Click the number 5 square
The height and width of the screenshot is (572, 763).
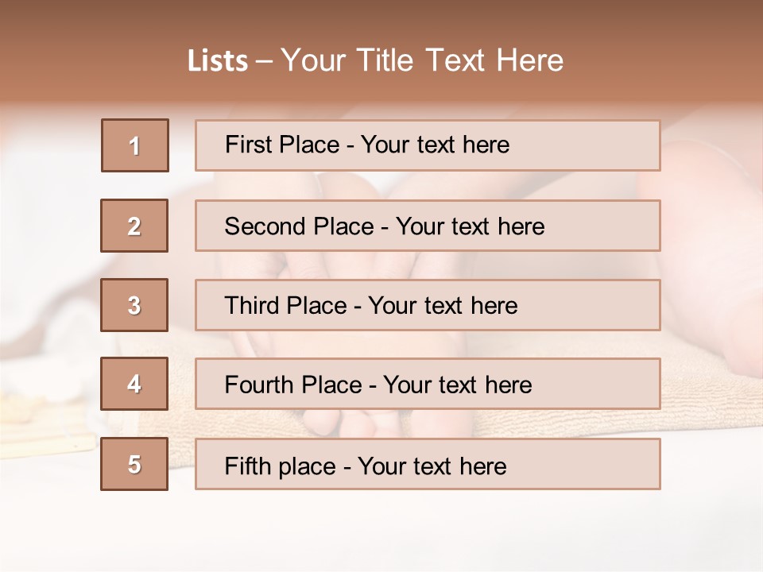[134, 464]
